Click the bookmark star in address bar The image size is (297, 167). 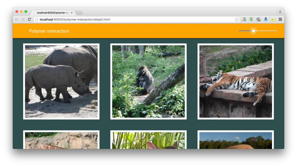pos(237,19)
